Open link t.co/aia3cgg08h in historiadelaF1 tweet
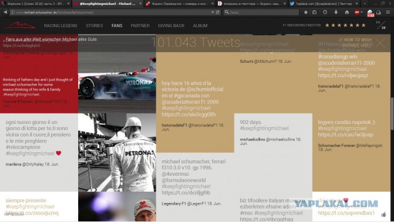The width and height of the screenshot is (394, 222). [x=188, y=114]
